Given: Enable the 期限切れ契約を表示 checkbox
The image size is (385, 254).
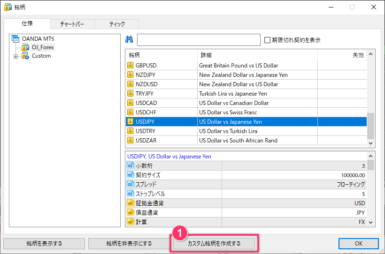Looking at the screenshot, I should coord(267,40).
